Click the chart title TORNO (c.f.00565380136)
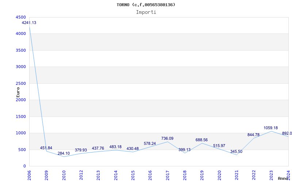 146,5
